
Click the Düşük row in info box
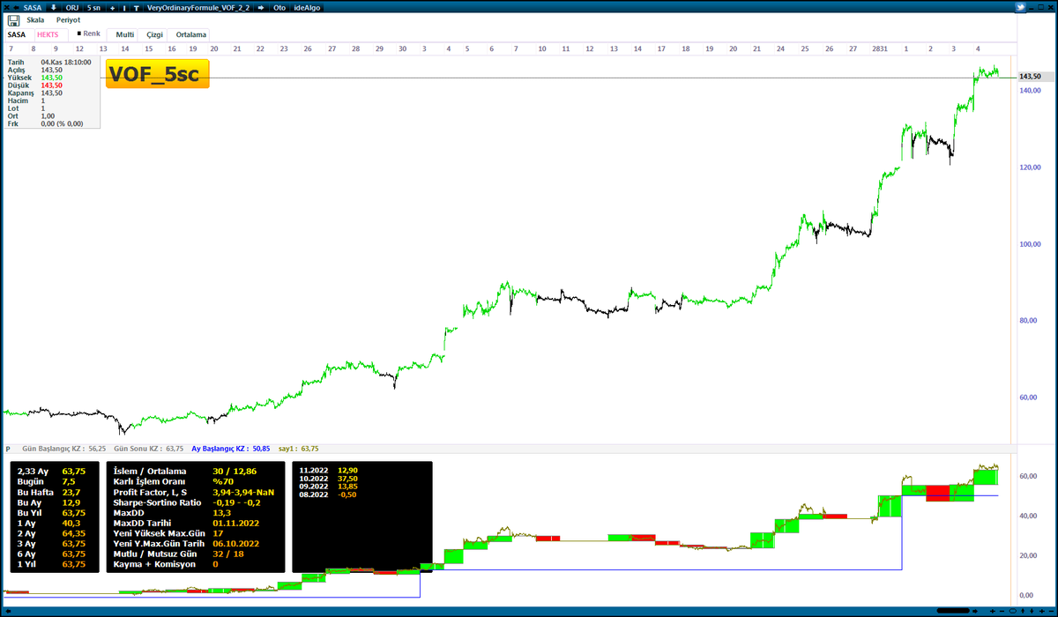pos(35,85)
